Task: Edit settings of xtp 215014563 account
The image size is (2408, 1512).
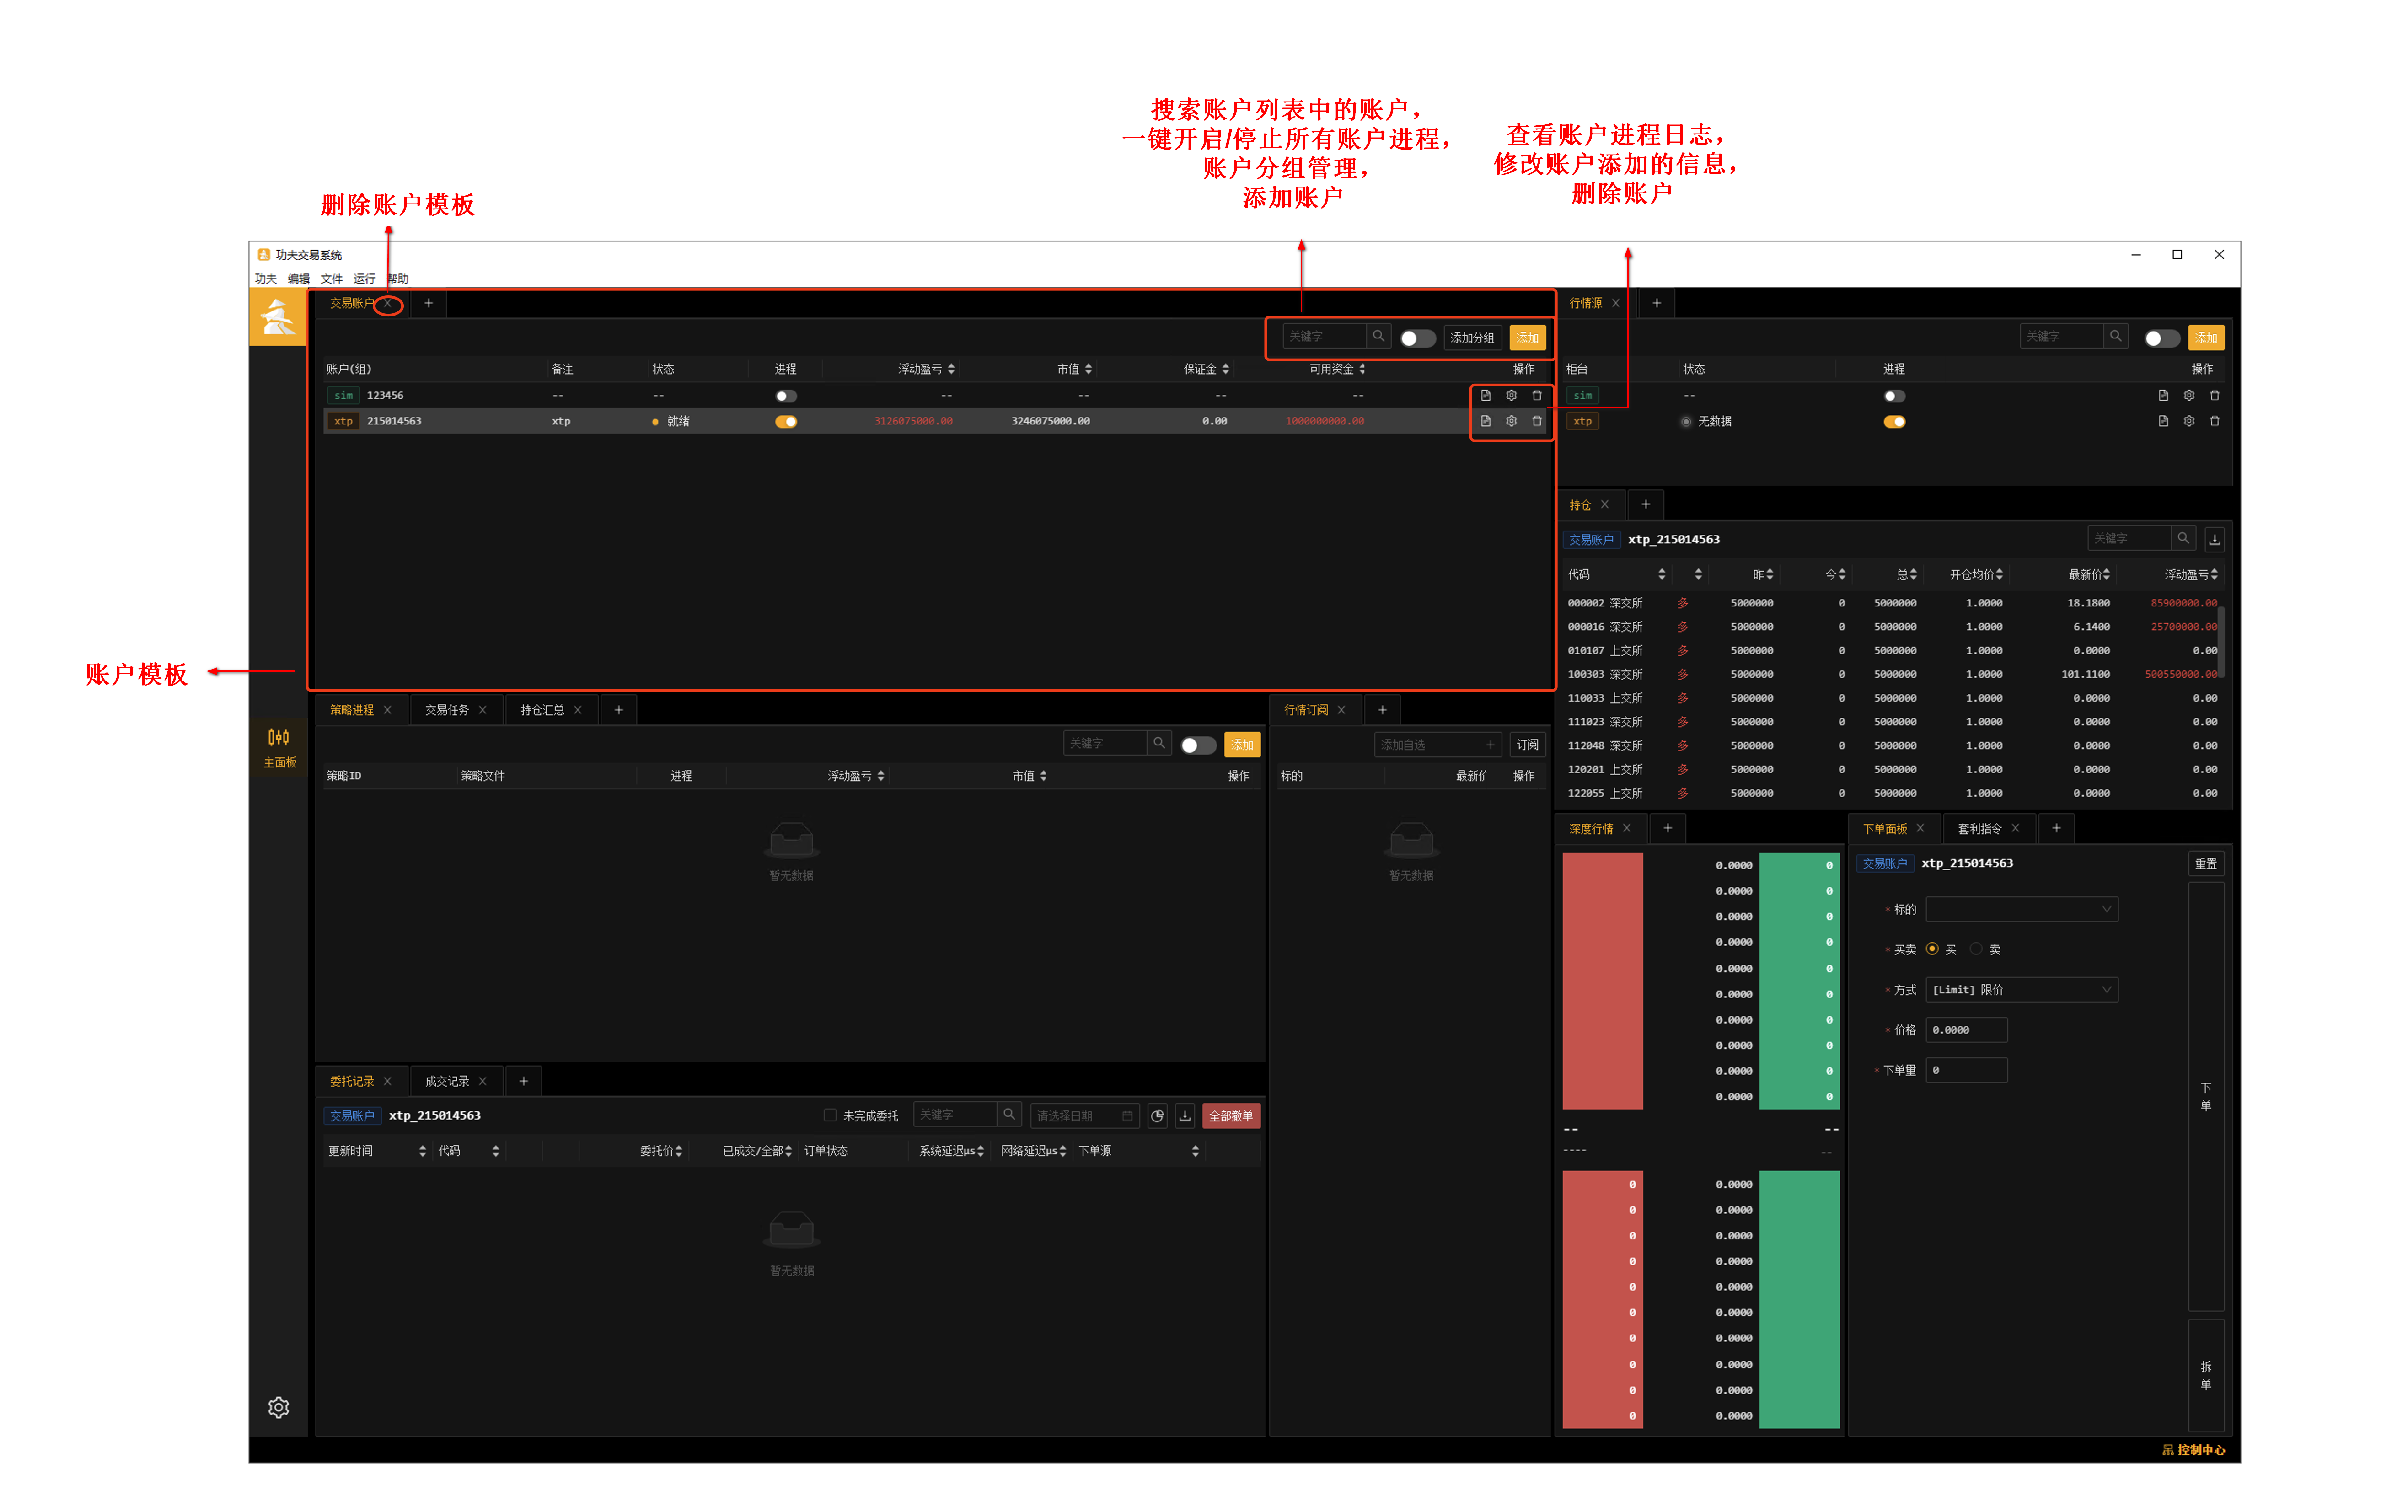Action: coord(1512,422)
